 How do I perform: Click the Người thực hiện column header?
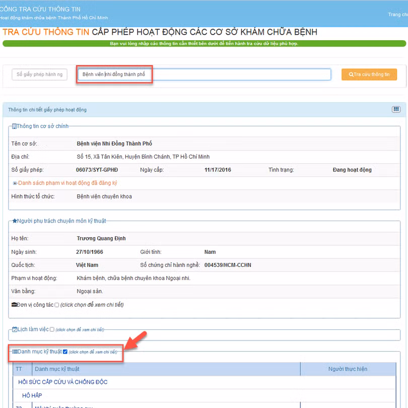(348, 369)
